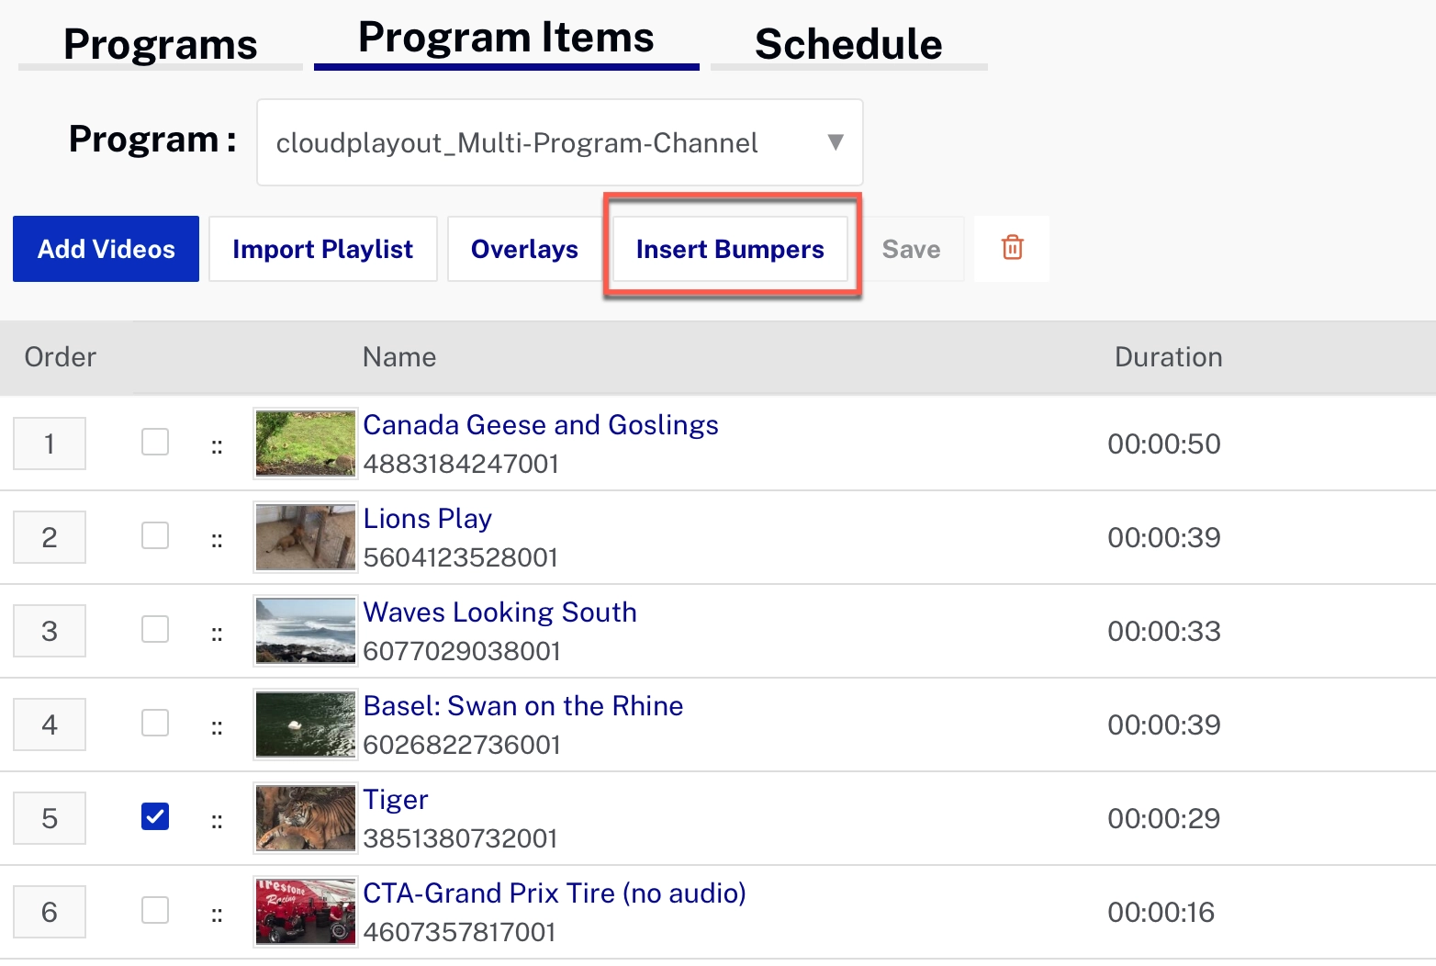This screenshot has width=1436, height=966.
Task: Click Insert Bumpers
Action: coord(730,248)
